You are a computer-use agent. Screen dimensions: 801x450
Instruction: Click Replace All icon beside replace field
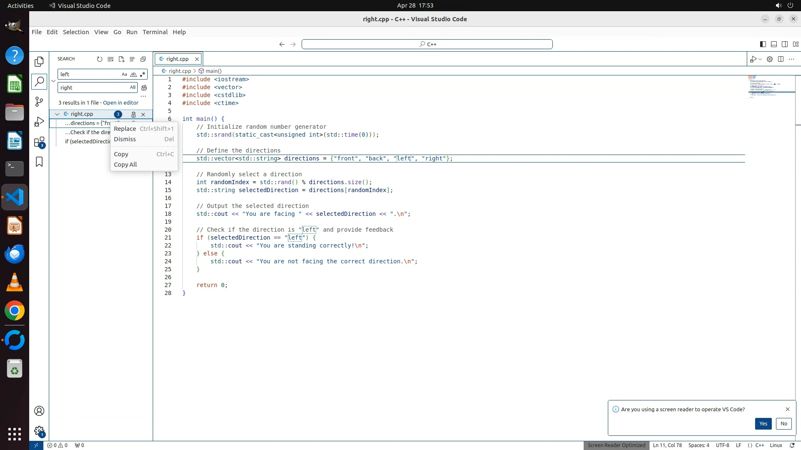(x=144, y=87)
